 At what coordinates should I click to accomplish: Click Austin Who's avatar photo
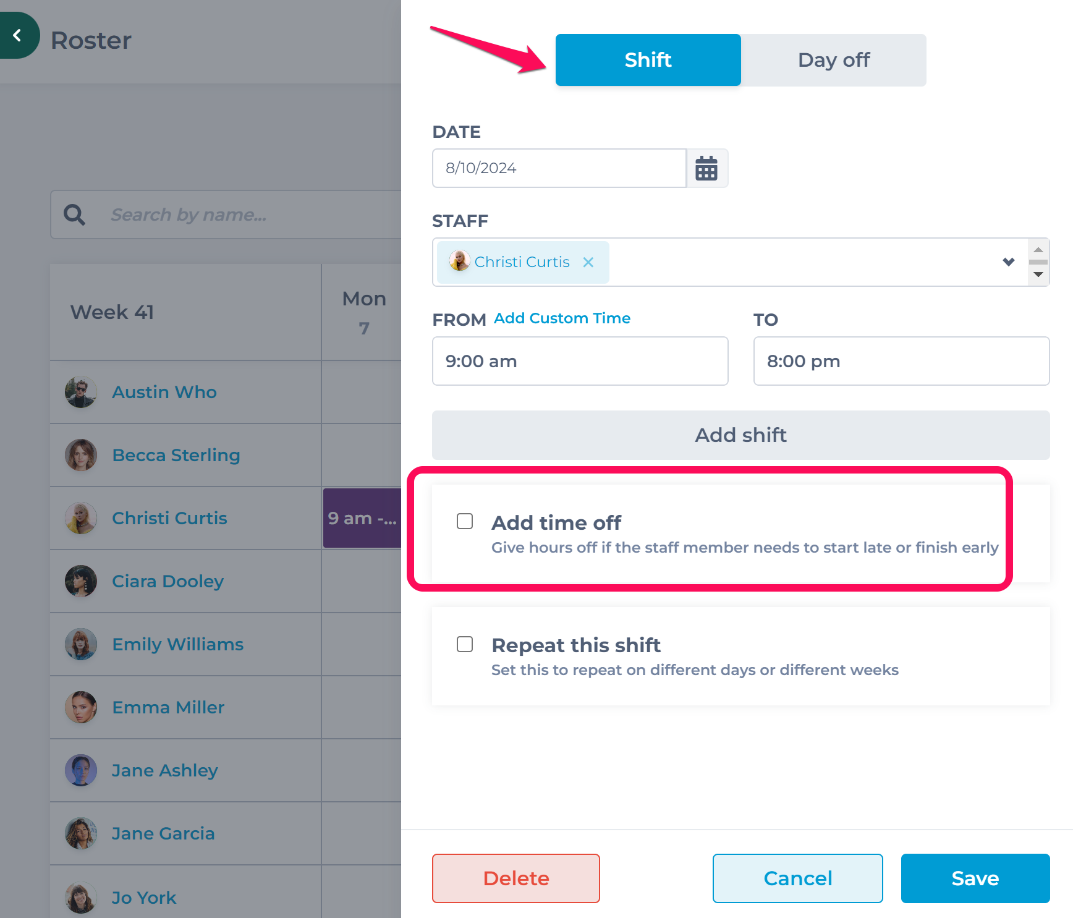[81, 392]
